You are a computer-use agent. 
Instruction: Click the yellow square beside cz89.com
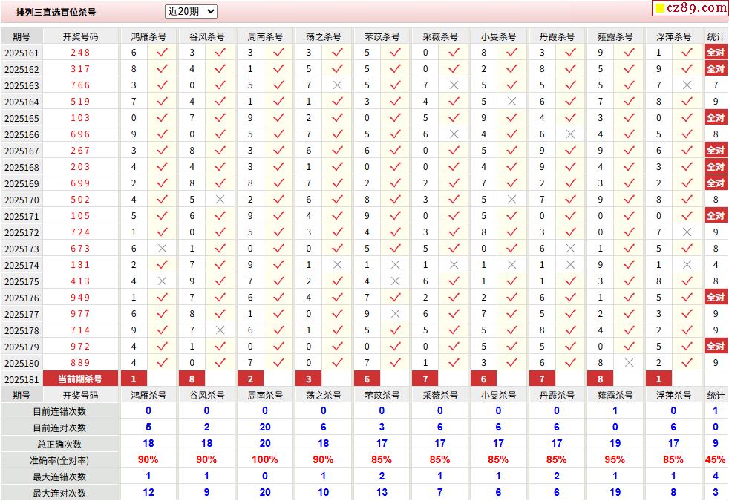click(660, 8)
